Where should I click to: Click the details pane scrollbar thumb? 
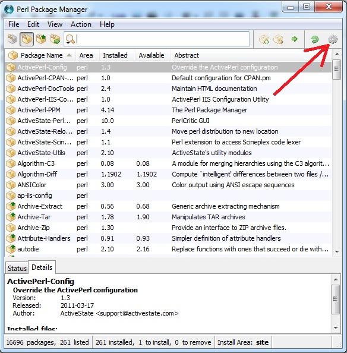(x=336, y=299)
